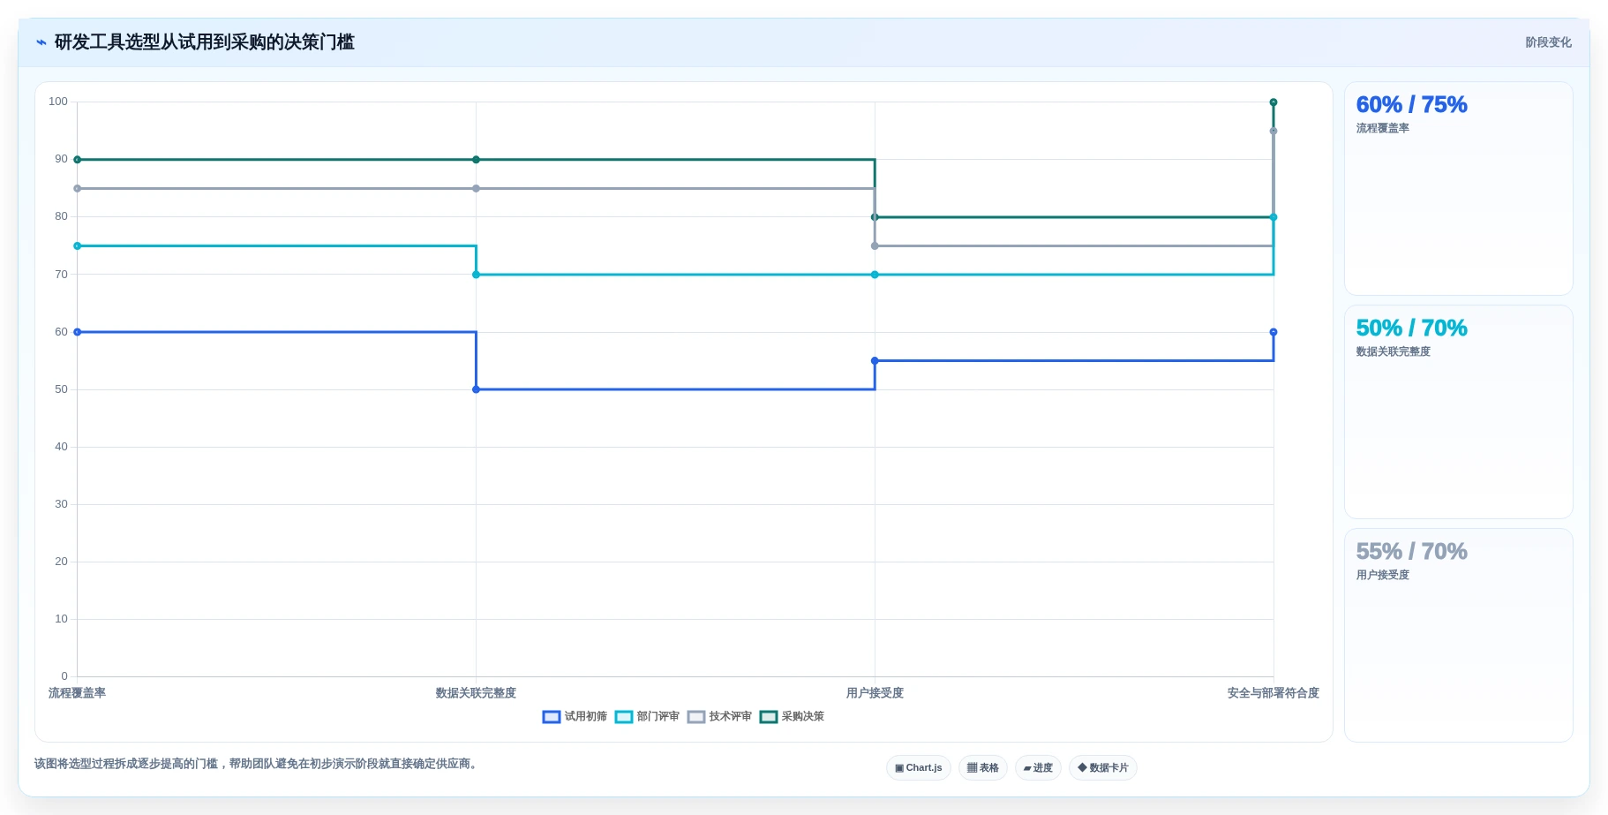The width and height of the screenshot is (1608, 815).
Task: Click the 安全与部署符合度 x-axis label
Action: [1274, 693]
